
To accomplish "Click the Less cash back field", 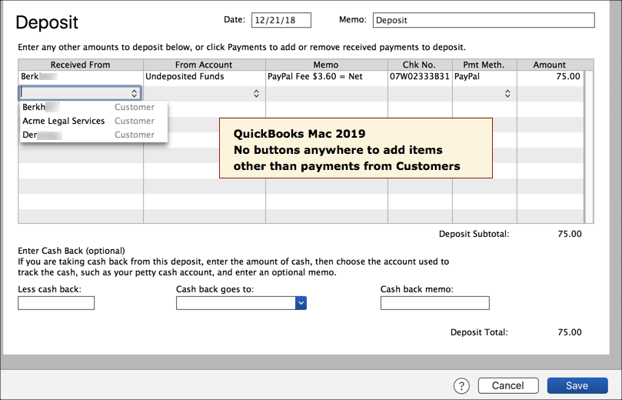I will coord(56,303).
